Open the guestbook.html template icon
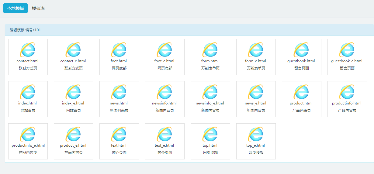This screenshot has width=374, height=174. [x=301, y=50]
